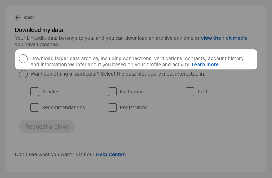Click the Invitations label text
Screen dimensions: 272x178
tap(132, 92)
